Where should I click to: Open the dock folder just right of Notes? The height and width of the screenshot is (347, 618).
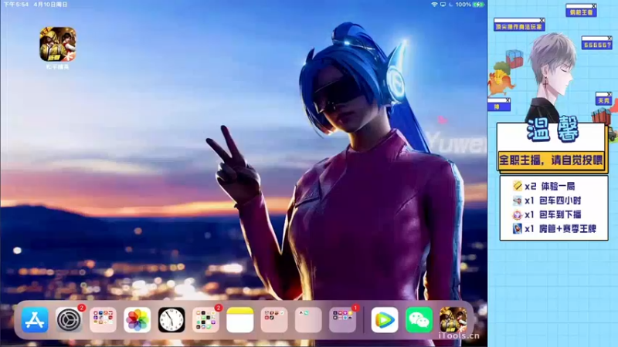tap(274, 320)
